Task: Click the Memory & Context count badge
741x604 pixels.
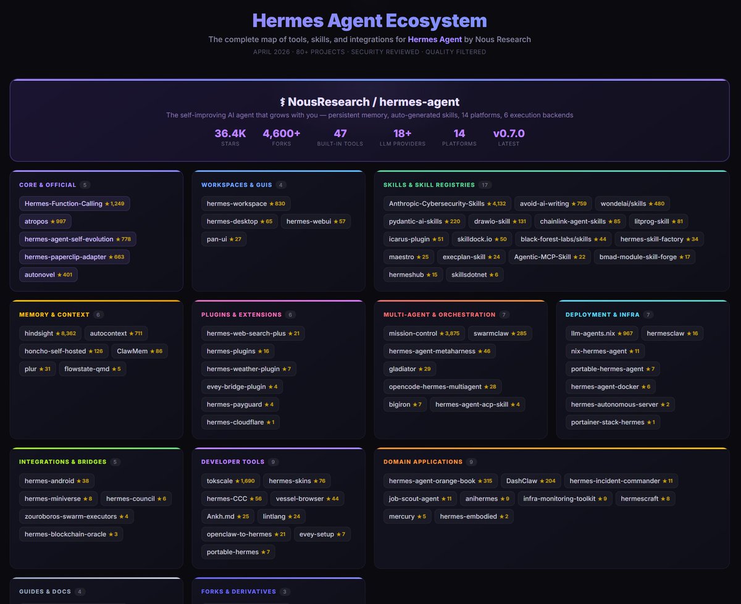Action: (99, 314)
